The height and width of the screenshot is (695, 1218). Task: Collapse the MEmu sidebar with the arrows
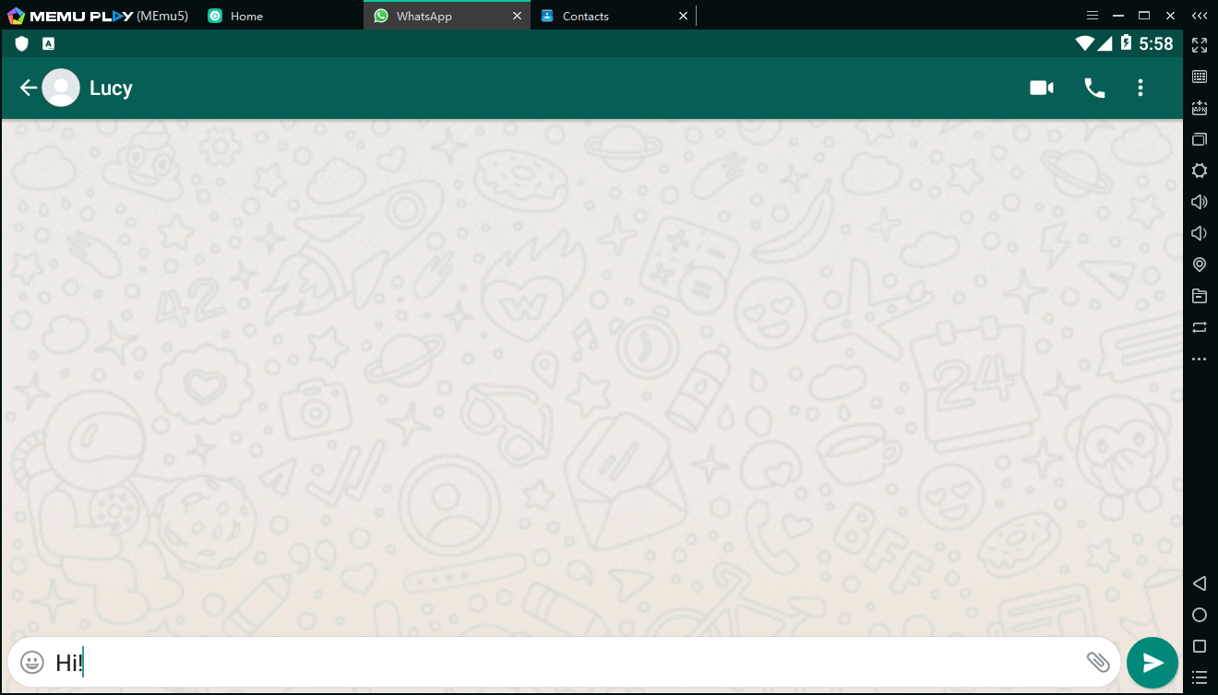click(1200, 15)
